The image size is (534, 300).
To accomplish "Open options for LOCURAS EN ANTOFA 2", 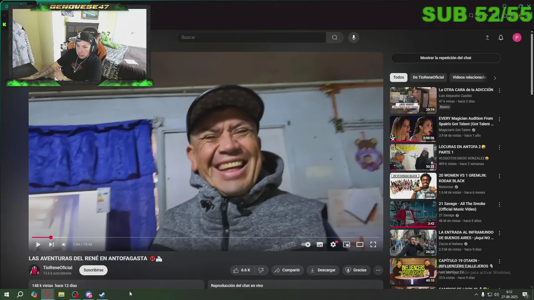I will pyautogui.click(x=499, y=147).
